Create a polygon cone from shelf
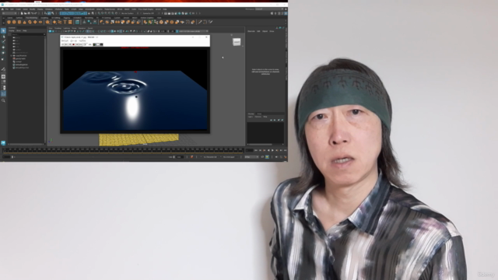This screenshot has height=280, width=498. pyautogui.click(x=24, y=23)
